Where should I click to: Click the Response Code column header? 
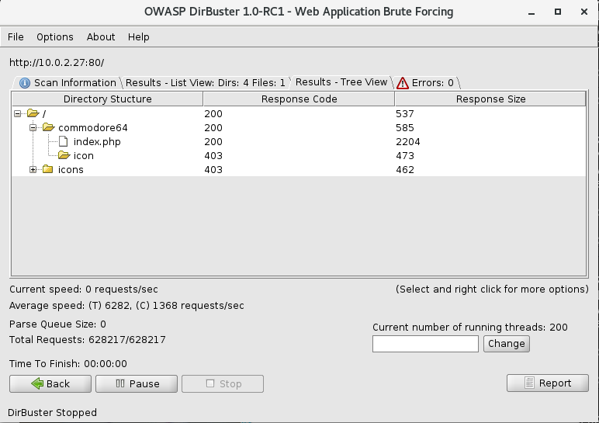pyautogui.click(x=299, y=99)
